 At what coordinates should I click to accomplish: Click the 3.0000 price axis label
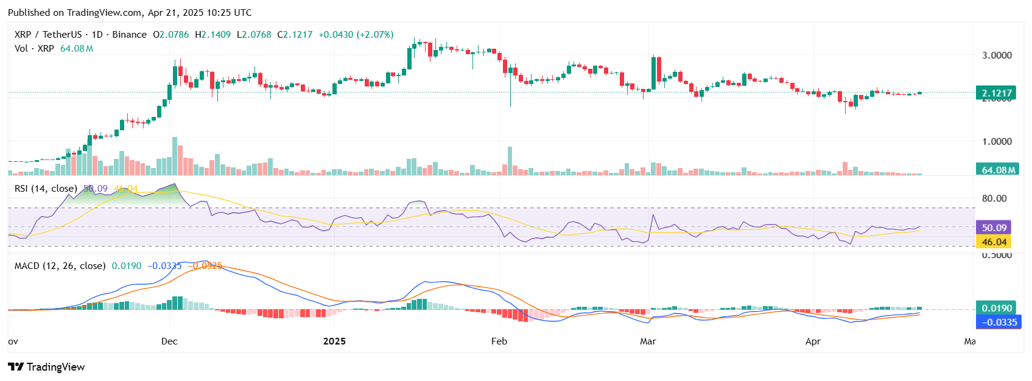(997, 55)
